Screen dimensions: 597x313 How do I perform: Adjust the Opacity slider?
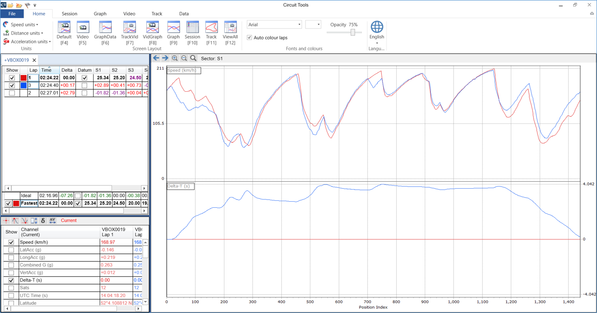tap(353, 32)
